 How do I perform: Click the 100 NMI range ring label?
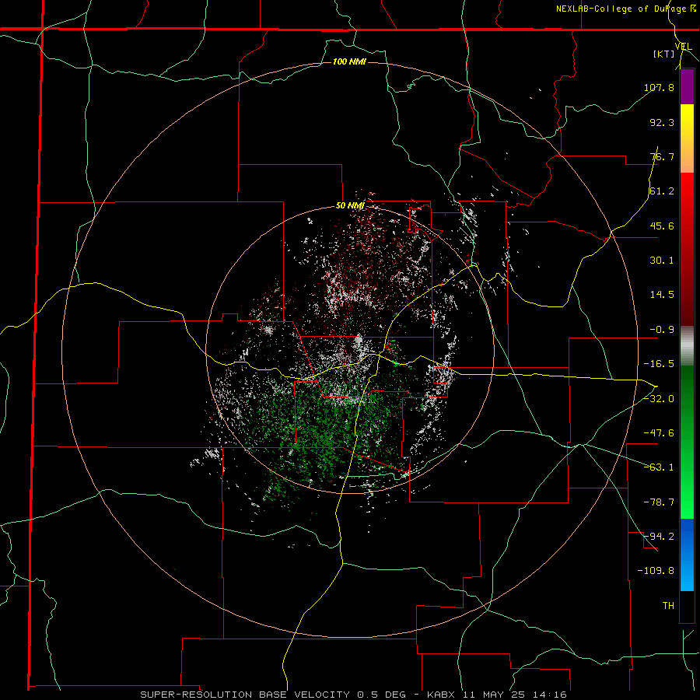tap(349, 61)
